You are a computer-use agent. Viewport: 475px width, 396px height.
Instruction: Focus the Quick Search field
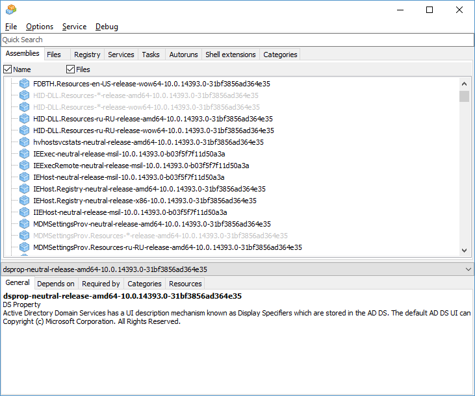[x=237, y=40]
